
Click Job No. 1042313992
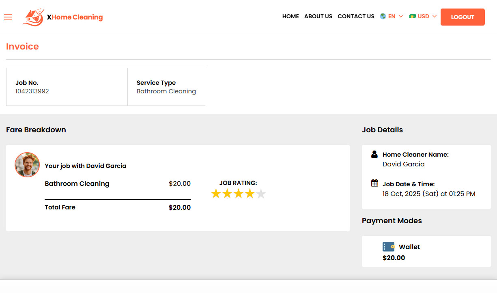coord(32,91)
